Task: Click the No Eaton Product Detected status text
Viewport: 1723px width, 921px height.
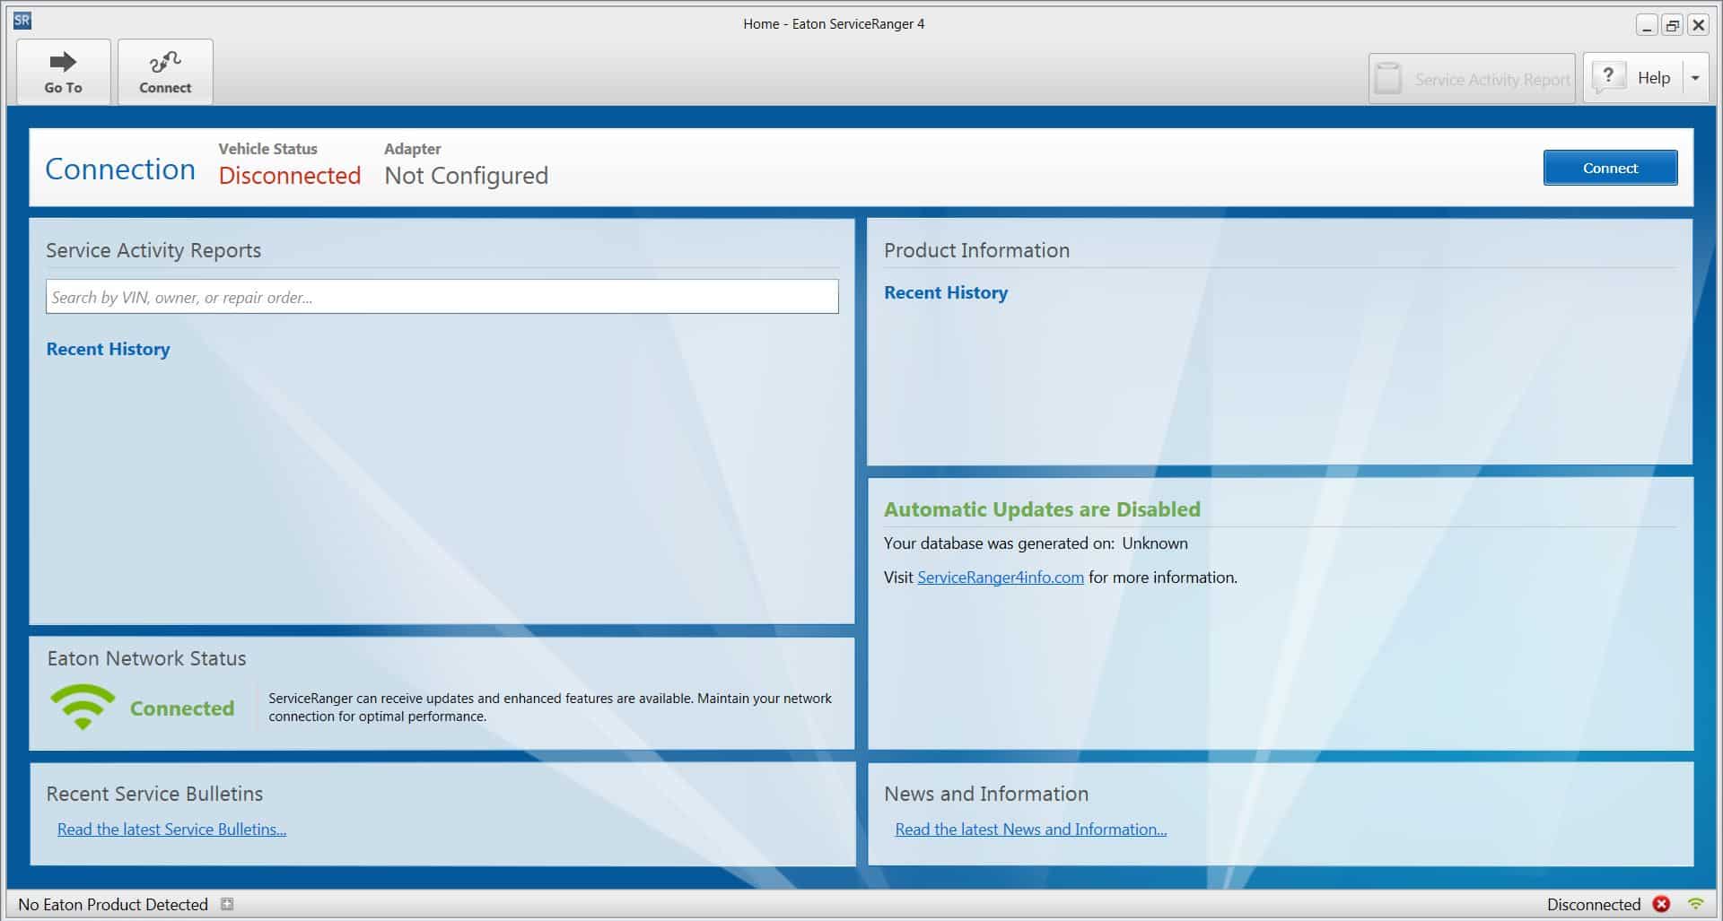Action: point(113,904)
